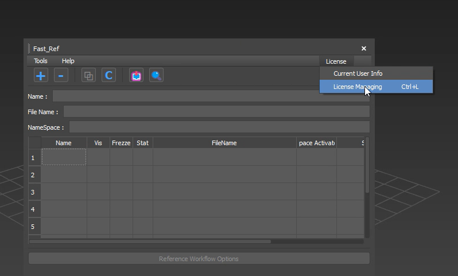Click the overlapping squares duplicate icon
Image resolution: width=458 pixels, height=276 pixels.
tap(88, 75)
